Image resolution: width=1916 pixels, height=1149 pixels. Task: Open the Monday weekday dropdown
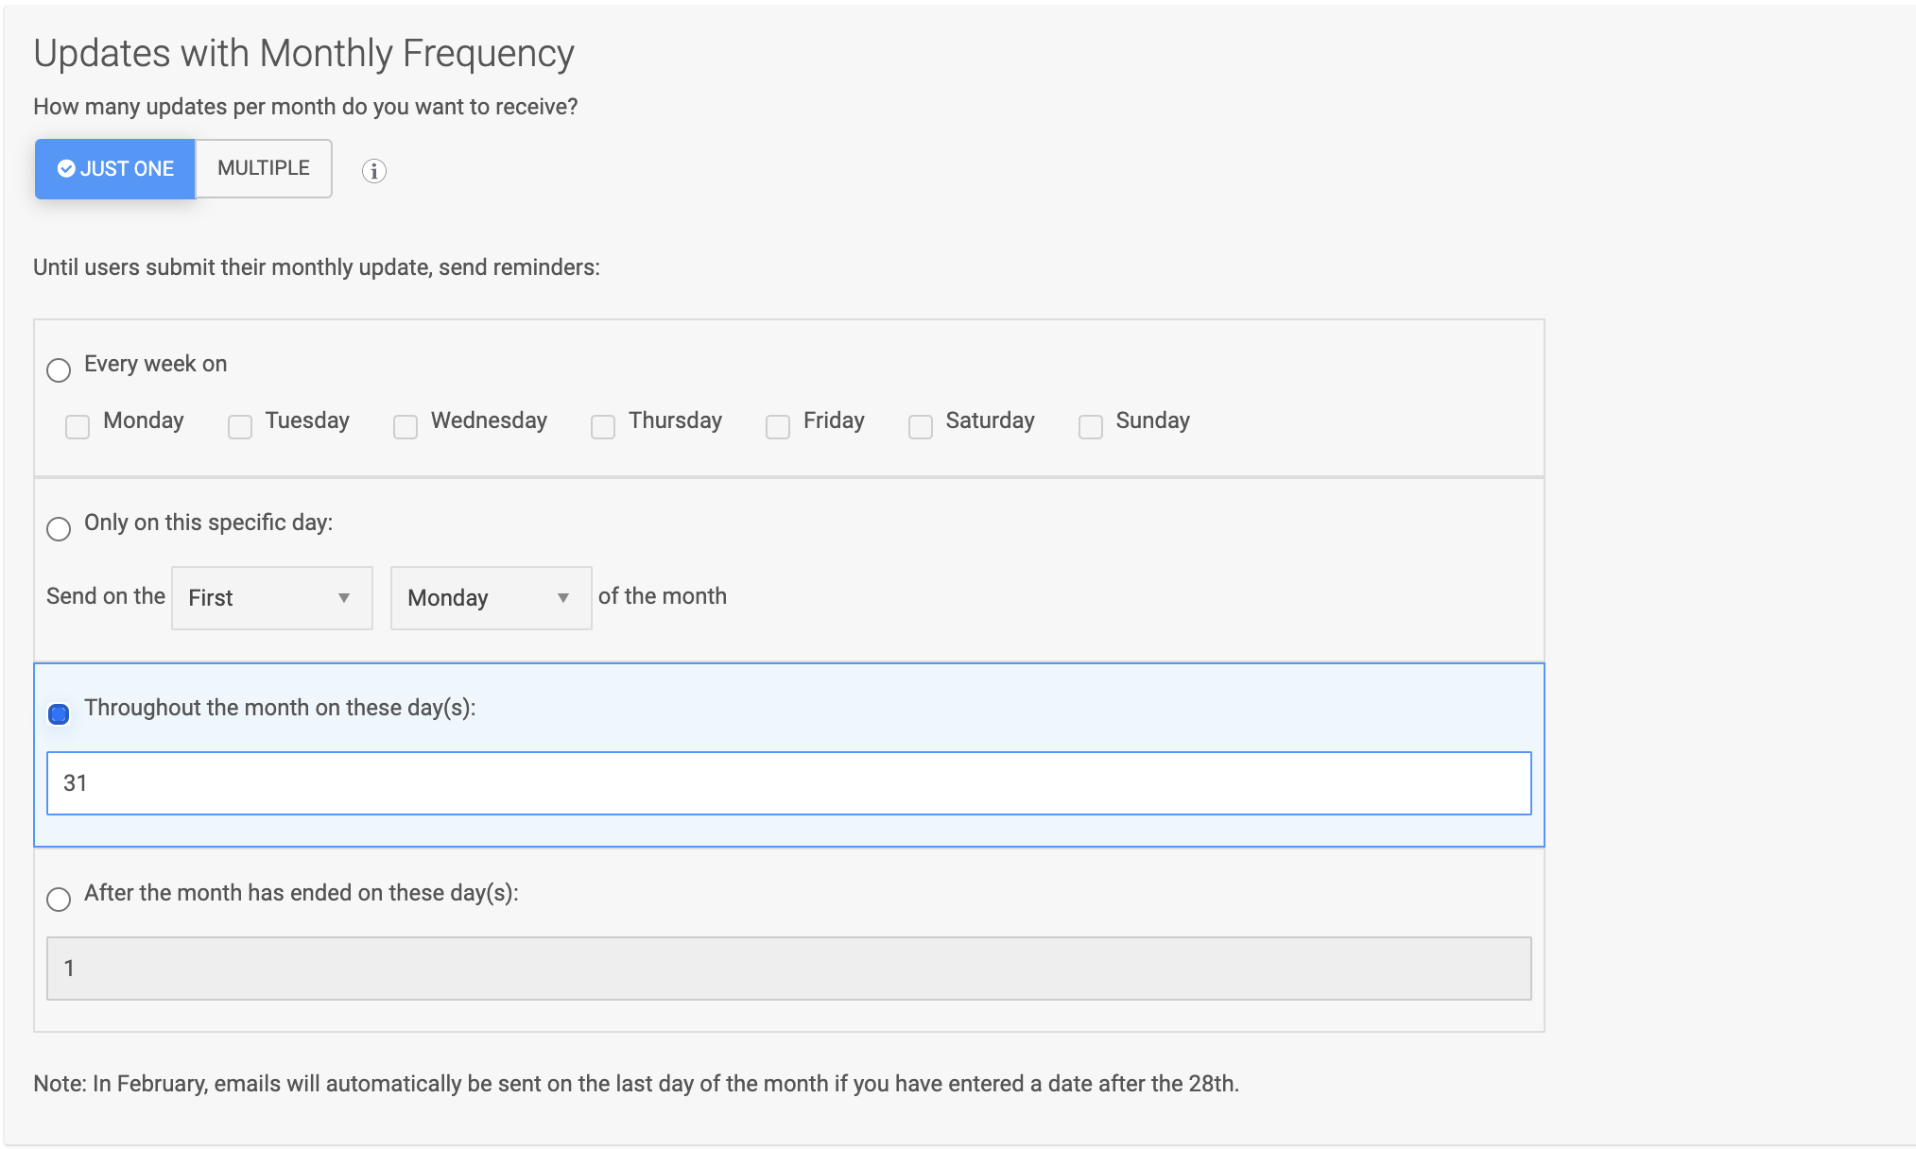pyautogui.click(x=492, y=598)
